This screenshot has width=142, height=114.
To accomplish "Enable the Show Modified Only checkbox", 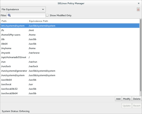I will pos(47,15).
